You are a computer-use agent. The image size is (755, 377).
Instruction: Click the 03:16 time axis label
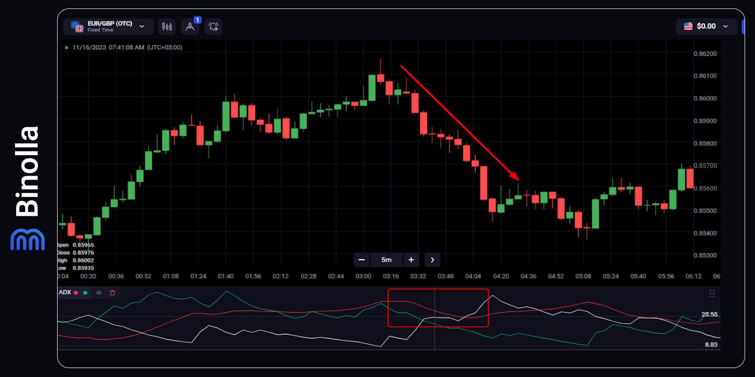pos(391,276)
